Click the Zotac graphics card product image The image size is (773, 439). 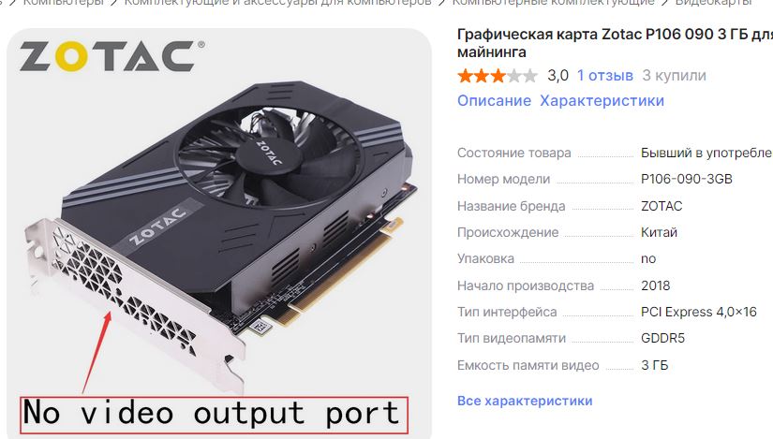click(x=219, y=233)
